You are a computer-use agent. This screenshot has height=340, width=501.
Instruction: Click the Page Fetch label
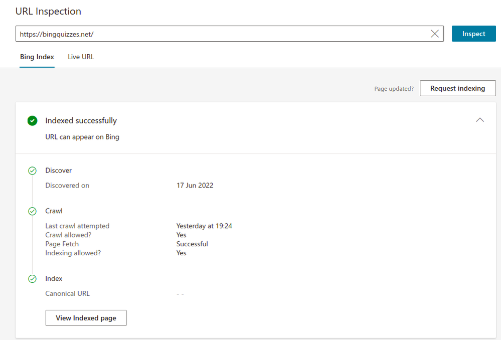[x=62, y=244]
